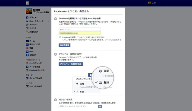Image resolution: width=192 pixels, height=111 pixels.
Task: Click the magnifier icon beside 友達を検索 in sidebar
Action: 27,32
